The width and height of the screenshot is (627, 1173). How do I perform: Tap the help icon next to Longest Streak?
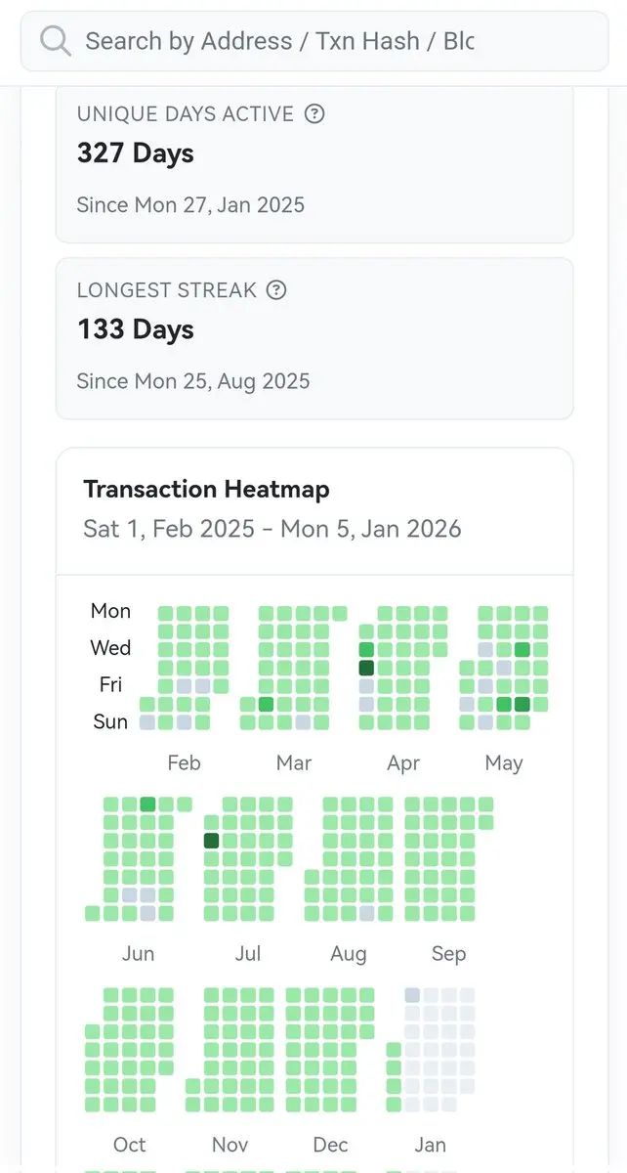(276, 289)
